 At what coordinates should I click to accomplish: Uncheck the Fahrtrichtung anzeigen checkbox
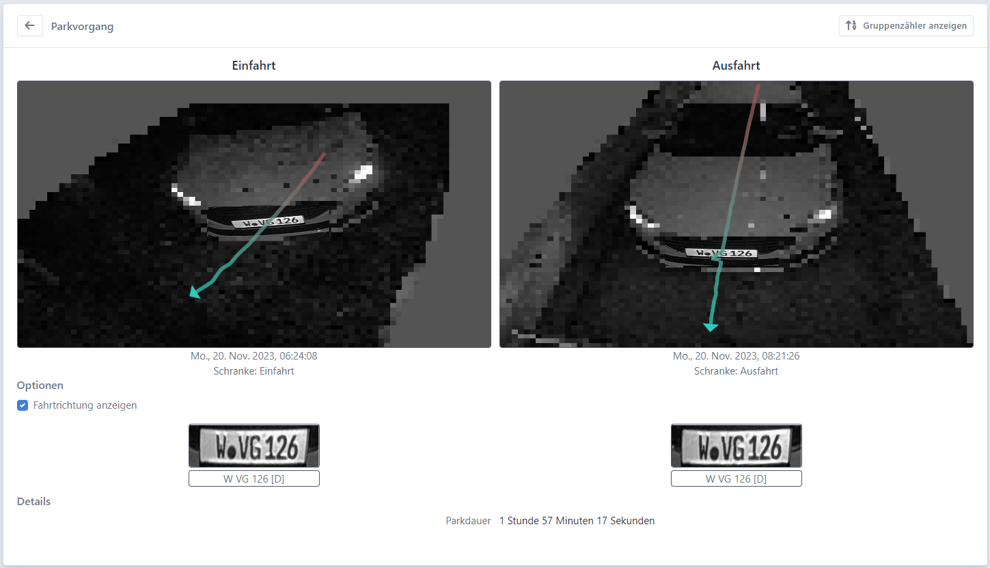pos(23,405)
